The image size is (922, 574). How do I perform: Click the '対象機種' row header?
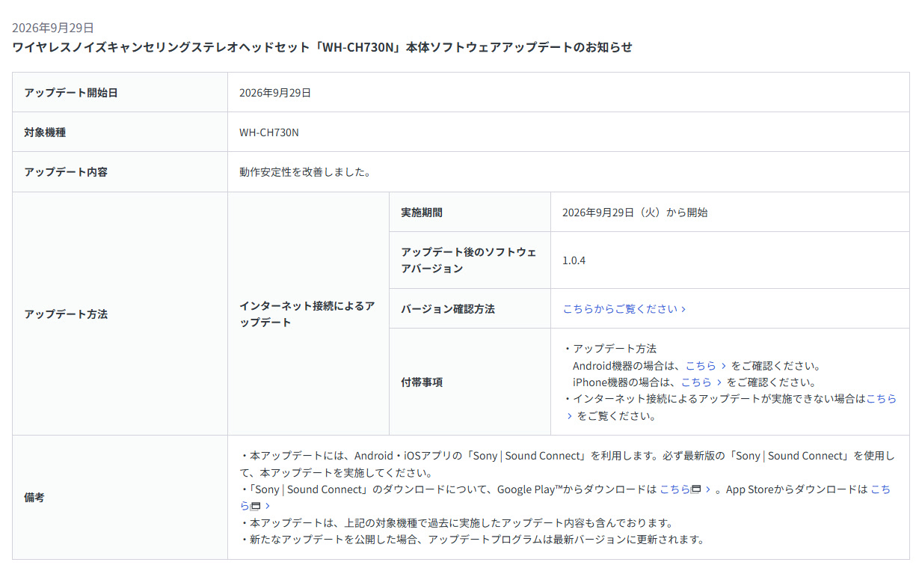point(120,132)
